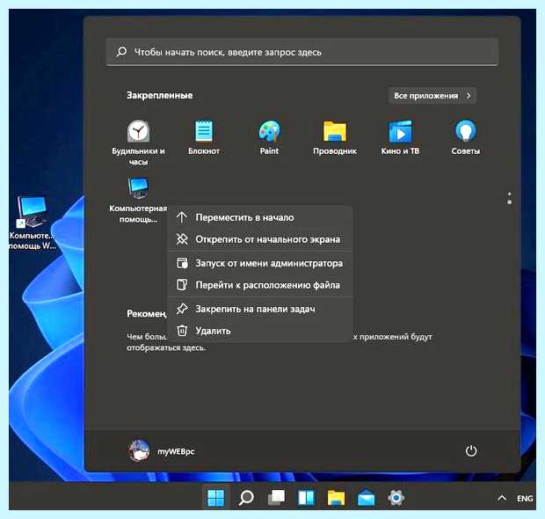Open Task View on the taskbar
The image size is (545, 519).
(276, 498)
